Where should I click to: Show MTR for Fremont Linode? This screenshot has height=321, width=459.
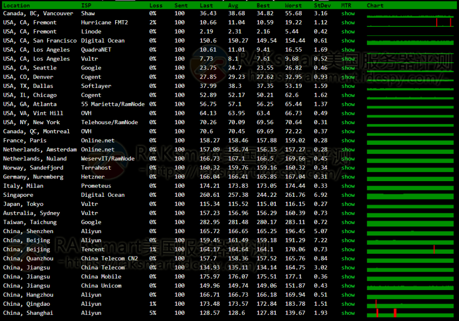(x=348, y=32)
